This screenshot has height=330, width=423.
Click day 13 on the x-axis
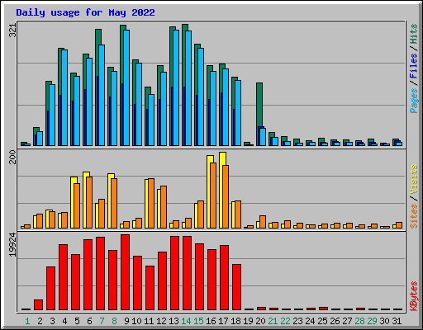pyautogui.click(x=173, y=321)
